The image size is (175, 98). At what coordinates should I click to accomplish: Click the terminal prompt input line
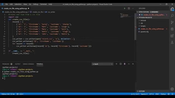pyautogui.click(x=4, y=78)
